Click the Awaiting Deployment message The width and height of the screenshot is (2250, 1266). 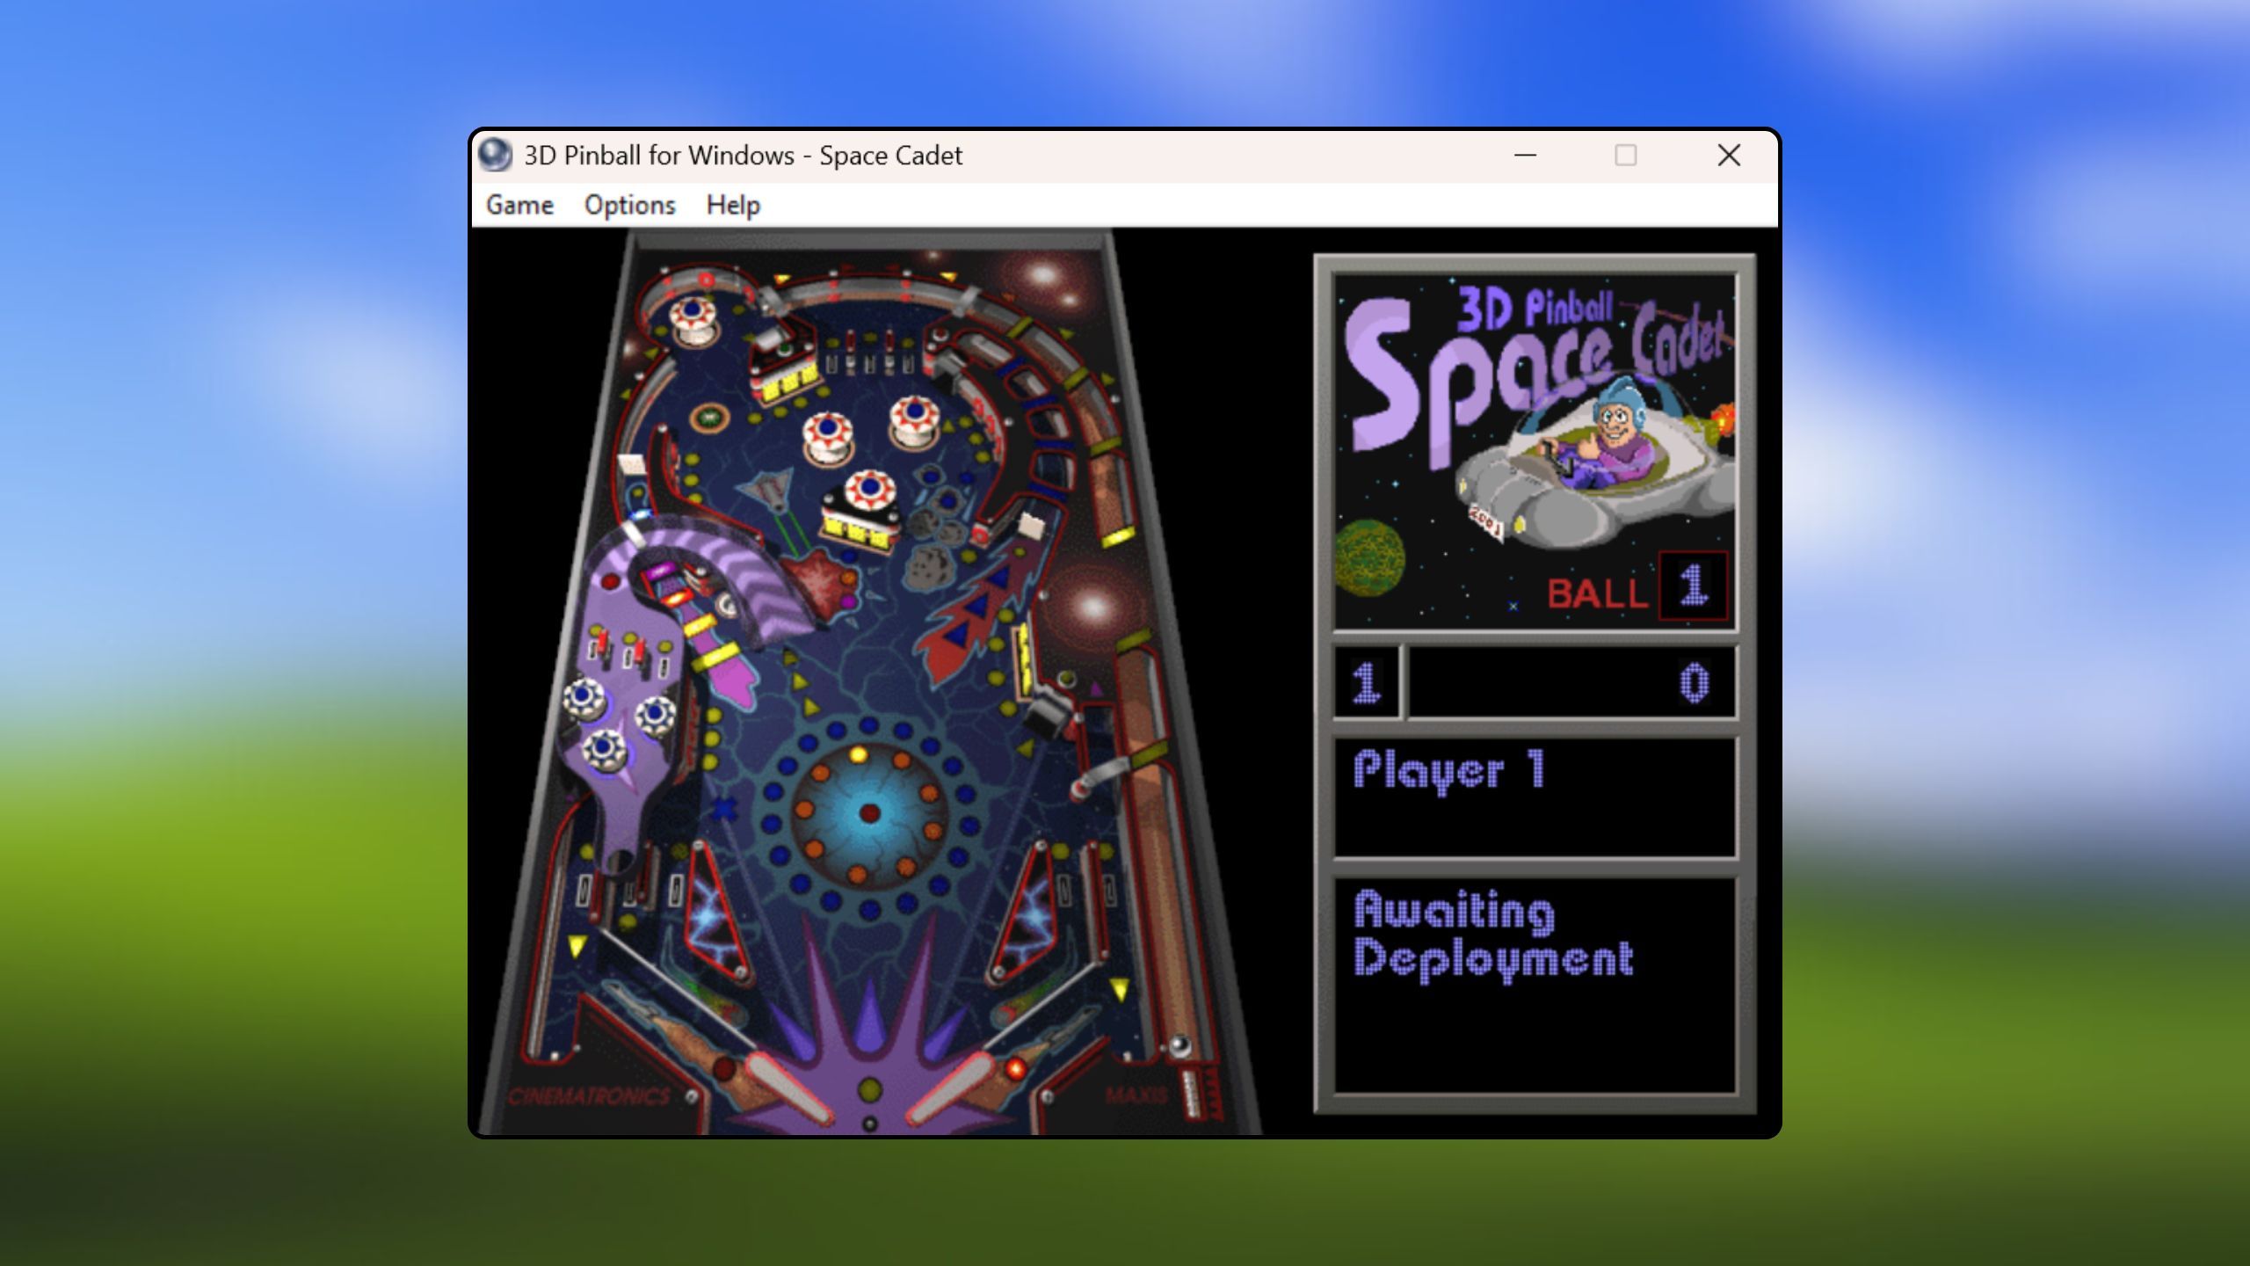click(1493, 935)
